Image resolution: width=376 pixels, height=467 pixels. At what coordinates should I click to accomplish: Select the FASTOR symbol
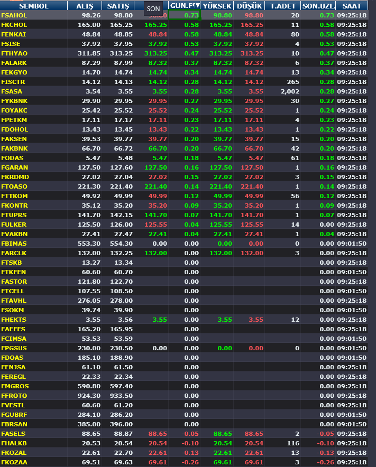point(14,282)
